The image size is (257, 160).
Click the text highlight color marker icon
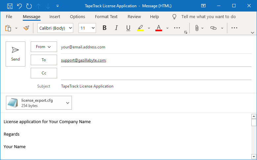pos(140,28)
